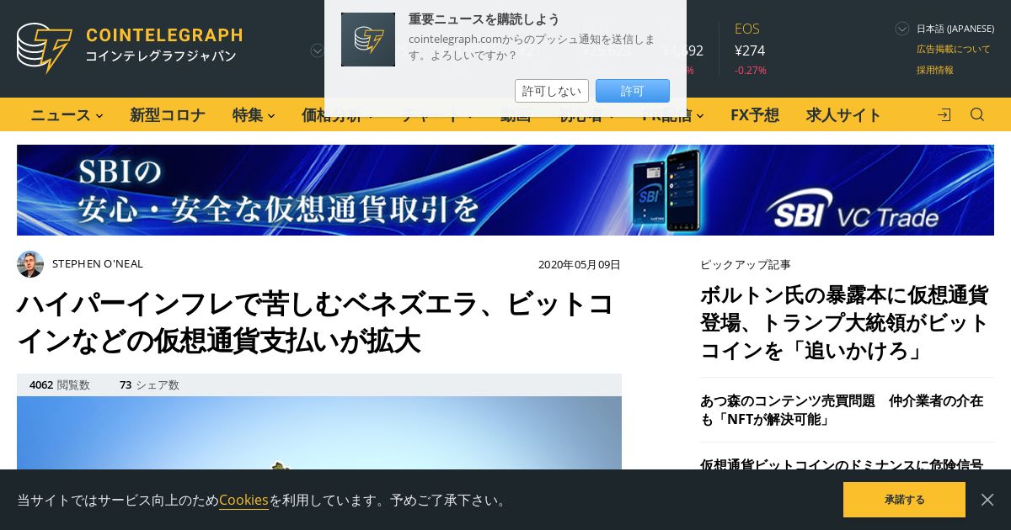Open the あつ森のコンテンツ売買問題 article link
Image resolution: width=1011 pixels, height=530 pixels.
point(842,410)
